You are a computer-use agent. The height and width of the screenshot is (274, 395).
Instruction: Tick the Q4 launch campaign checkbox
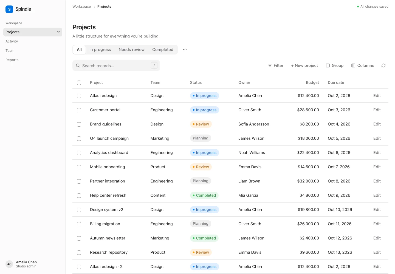(x=79, y=139)
